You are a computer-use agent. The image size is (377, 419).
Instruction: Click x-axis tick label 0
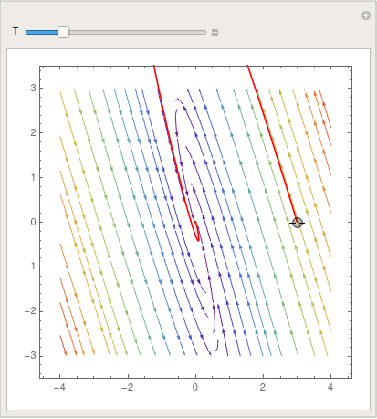click(195, 387)
